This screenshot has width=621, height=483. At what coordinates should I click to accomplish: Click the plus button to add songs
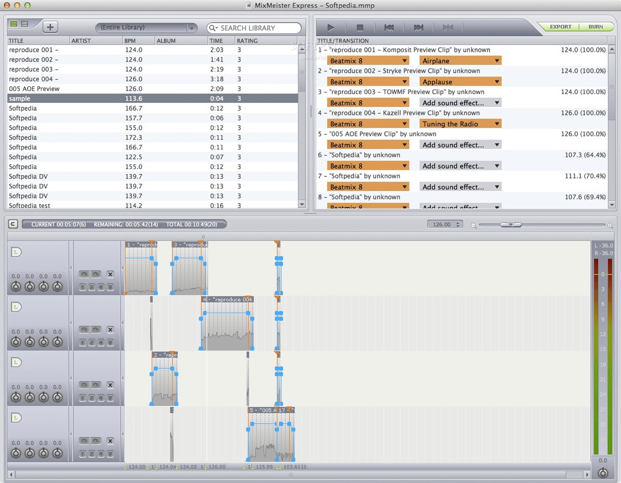(x=50, y=27)
